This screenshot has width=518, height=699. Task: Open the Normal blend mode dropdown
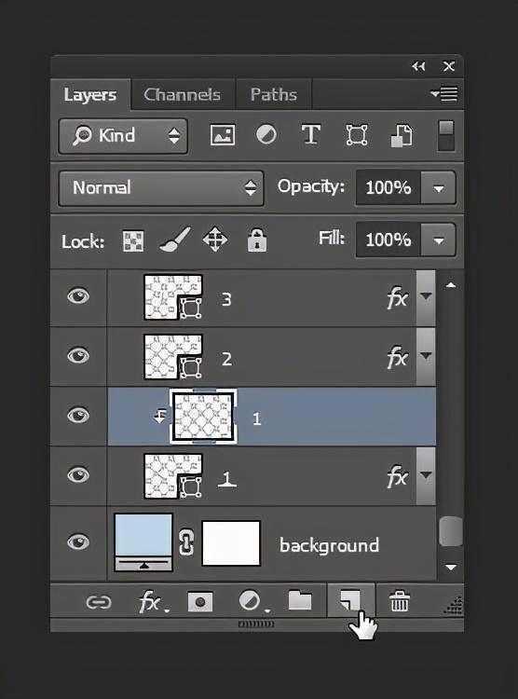click(161, 187)
